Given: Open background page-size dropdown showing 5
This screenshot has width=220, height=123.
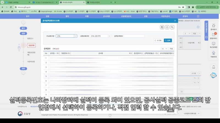Looking at the screenshot, I should click(x=187, y=34).
